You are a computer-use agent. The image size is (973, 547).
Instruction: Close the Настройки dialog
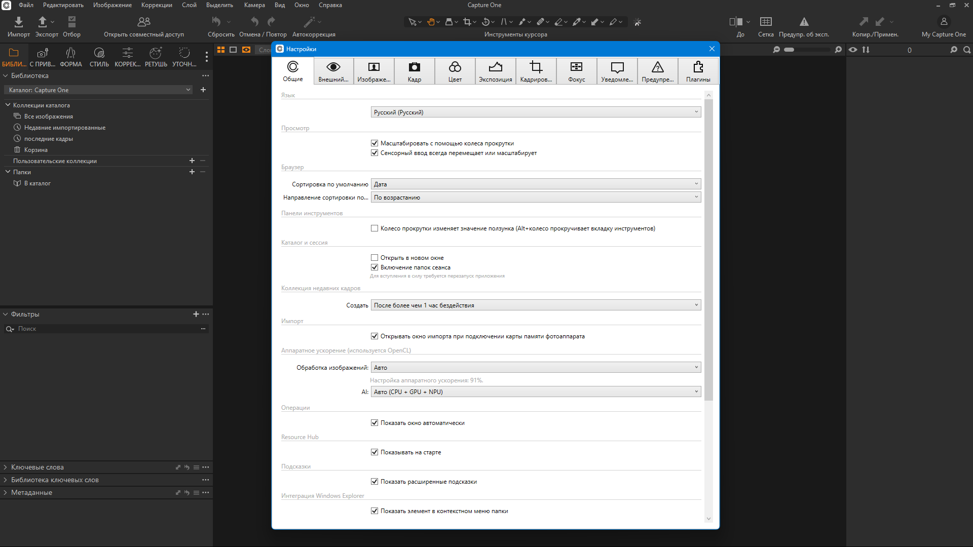[x=712, y=49]
